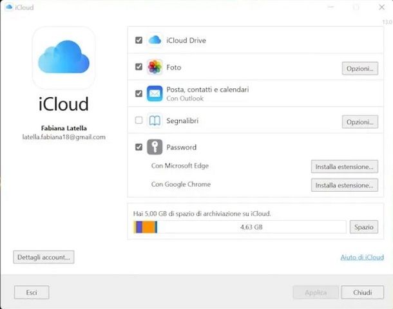Click 'Hai 5,00 GB di spazio' text
Image resolution: width=393 pixels, height=309 pixels.
(202, 214)
